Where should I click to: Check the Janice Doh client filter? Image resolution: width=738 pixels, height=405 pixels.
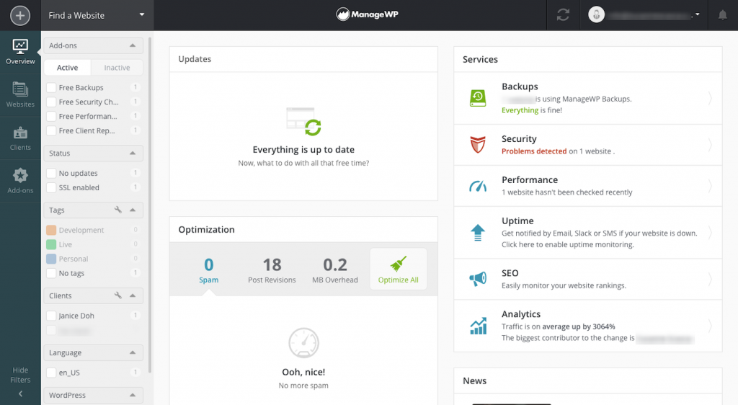pyautogui.click(x=51, y=316)
